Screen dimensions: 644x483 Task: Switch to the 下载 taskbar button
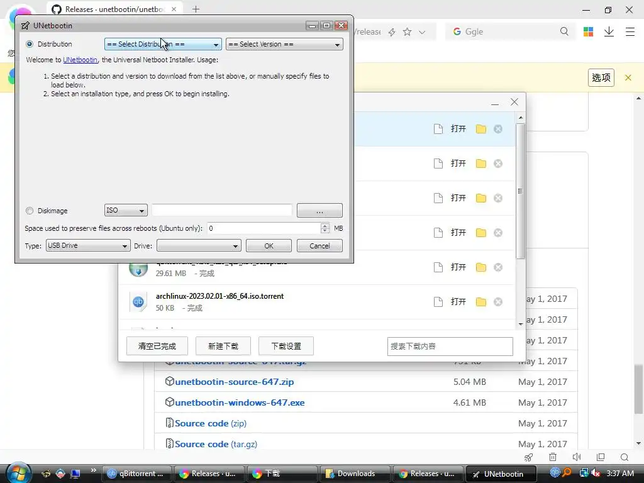point(282,474)
